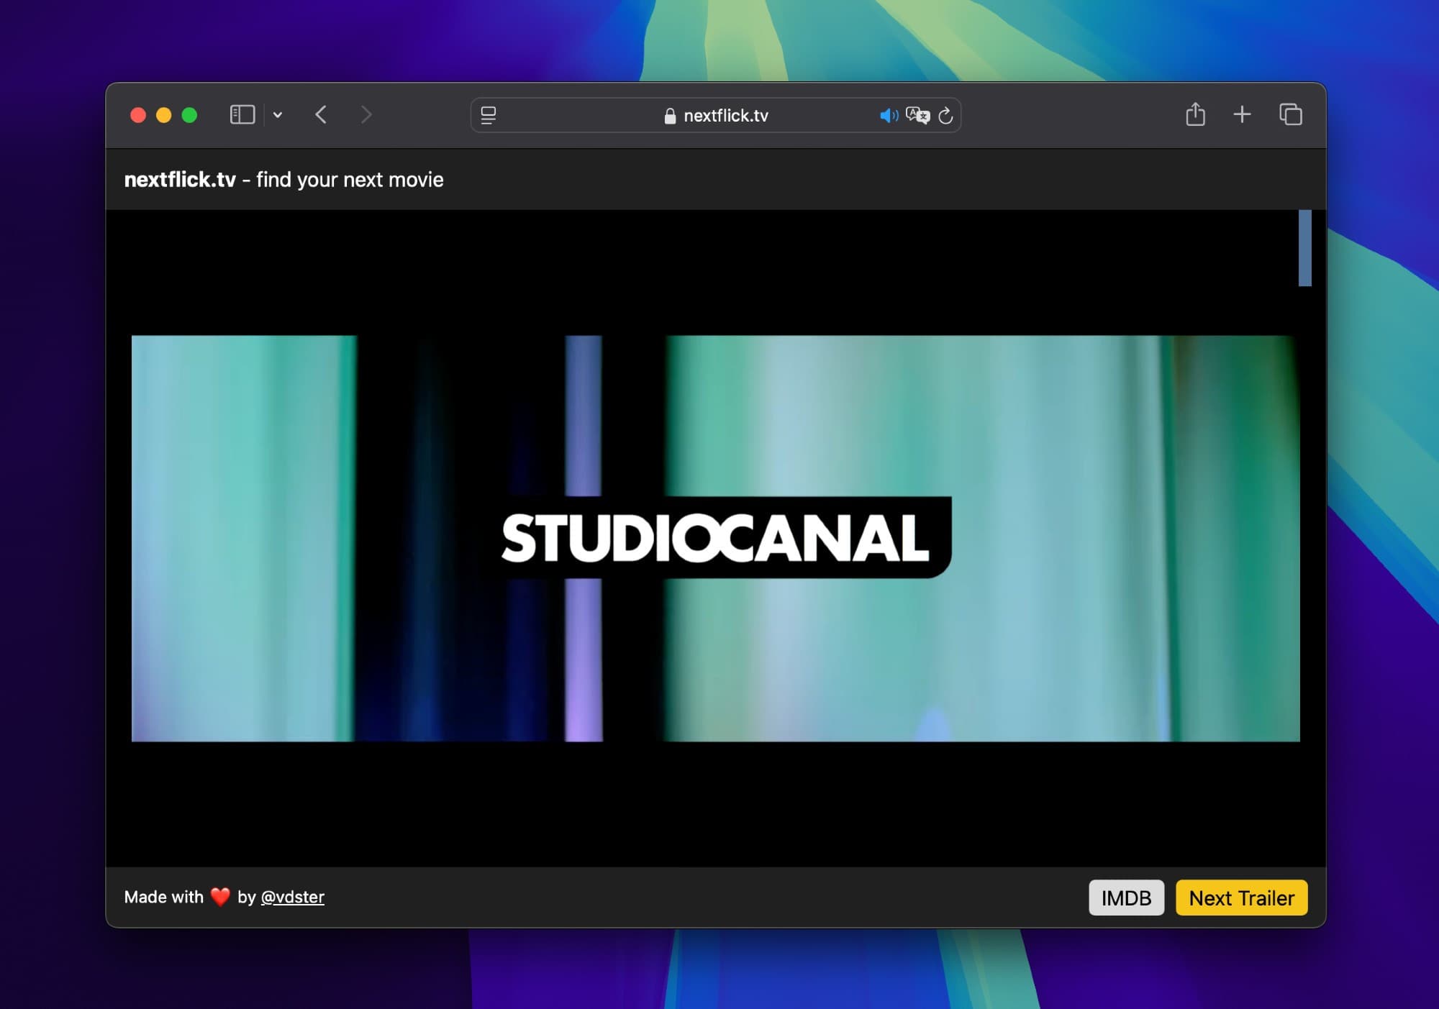The height and width of the screenshot is (1009, 1439).
Task: Show the tab overview
Action: 1290,114
